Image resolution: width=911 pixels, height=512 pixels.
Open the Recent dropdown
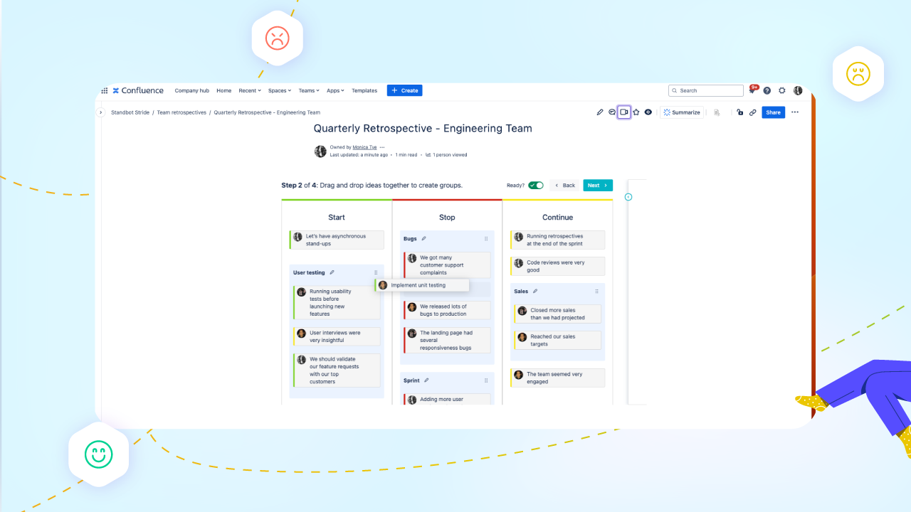(249, 90)
